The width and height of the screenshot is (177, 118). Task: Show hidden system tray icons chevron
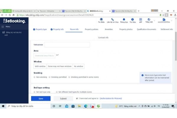pyautogui.click(x=139, y=106)
